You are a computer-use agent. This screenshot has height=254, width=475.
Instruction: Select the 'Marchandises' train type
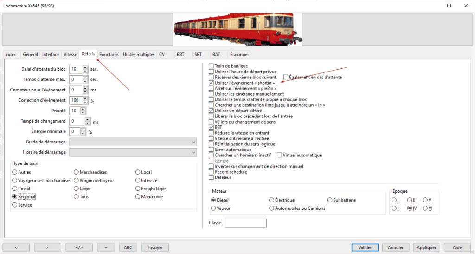click(77, 172)
